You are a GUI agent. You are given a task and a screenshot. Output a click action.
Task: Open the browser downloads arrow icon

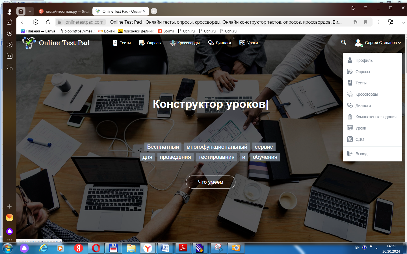pyautogui.click(x=403, y=22)
